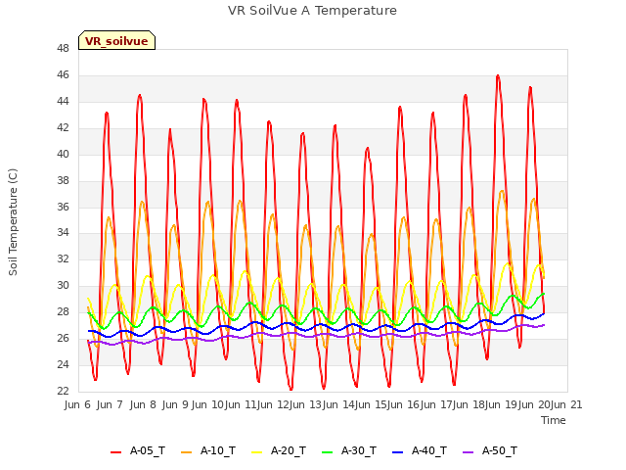Click the Soil Temperature (C) axis label
The image size is (626, 470).
click(13, 222)
